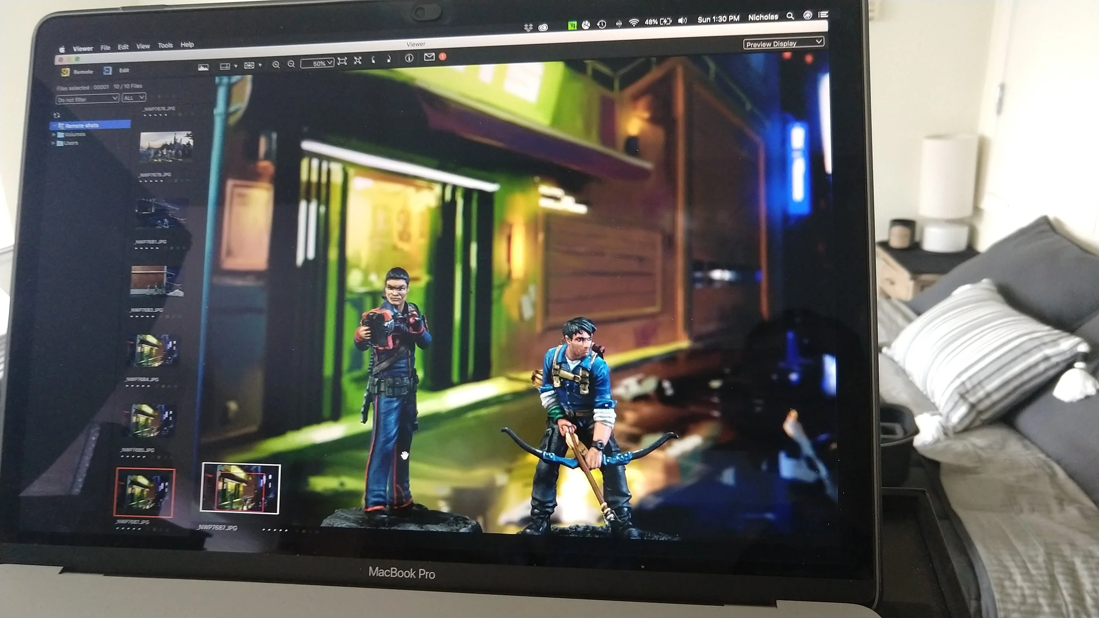Rotate image left using the toolbar icon

(x=373, y=59)
